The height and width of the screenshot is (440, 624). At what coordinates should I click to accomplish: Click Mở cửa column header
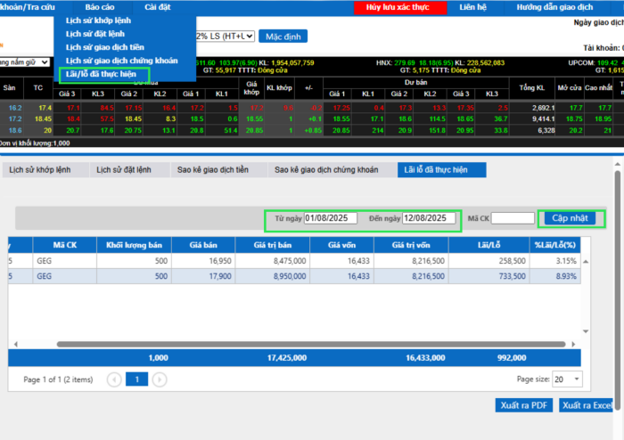569,88
